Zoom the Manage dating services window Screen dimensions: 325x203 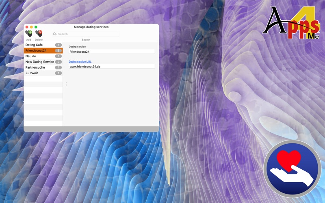point(36,27)
